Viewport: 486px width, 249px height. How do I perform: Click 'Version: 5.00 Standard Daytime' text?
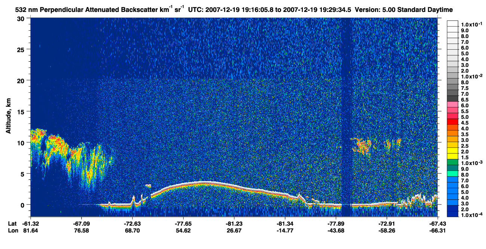tap(404, 9)
